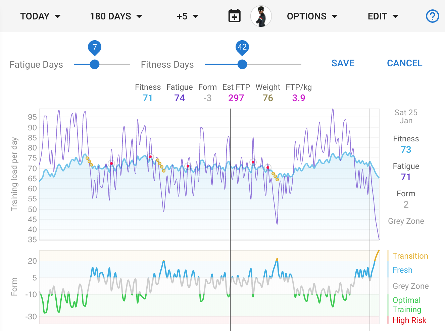Click the Fitness Days value bubble showing 42

click(x=242, y=47)
